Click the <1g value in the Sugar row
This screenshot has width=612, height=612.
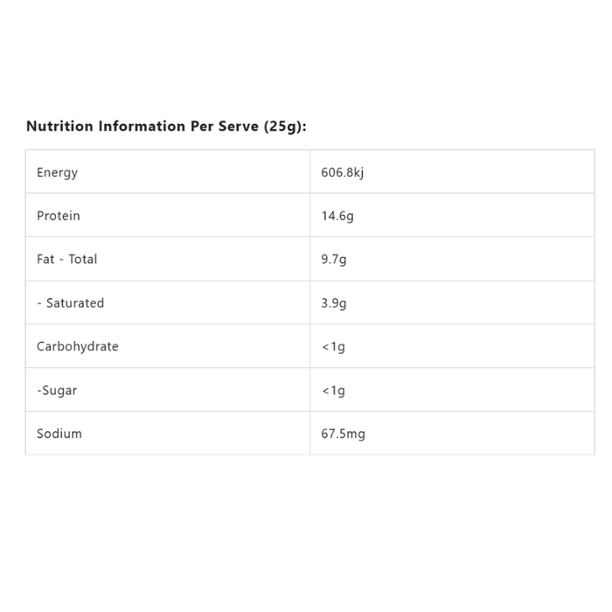(333, 391)
